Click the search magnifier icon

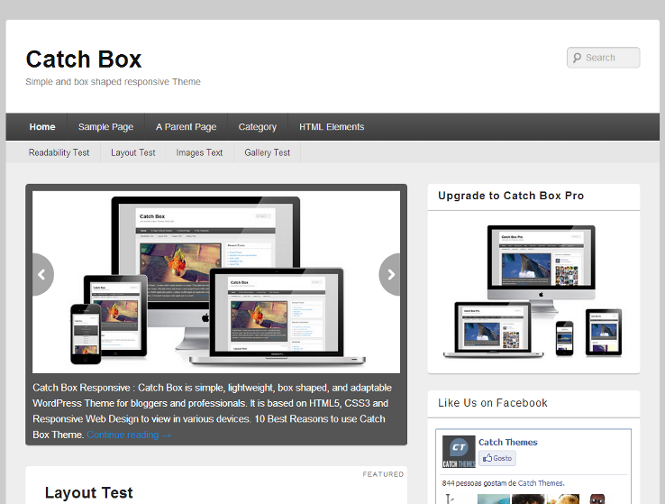tap(576, 58)
